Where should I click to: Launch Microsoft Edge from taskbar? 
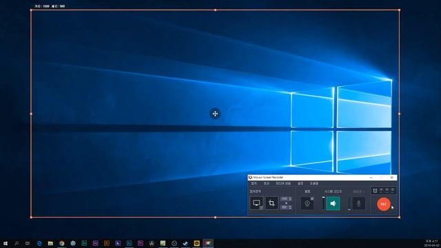[39, 243]
